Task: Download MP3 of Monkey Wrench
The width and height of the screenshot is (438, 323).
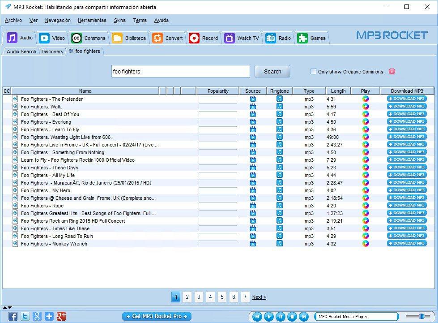Action: 407,244
